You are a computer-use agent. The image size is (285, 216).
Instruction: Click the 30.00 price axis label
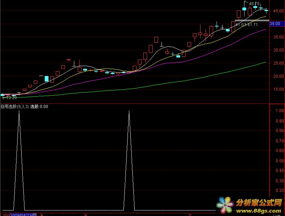[278, 50]
